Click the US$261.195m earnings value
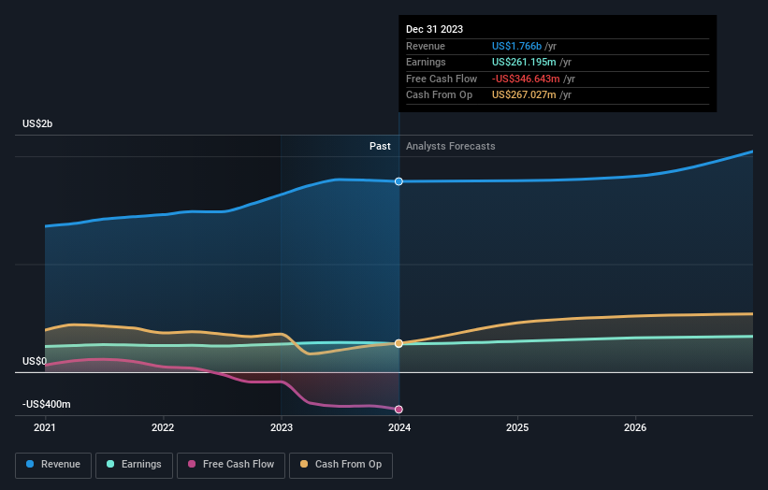This screenshot has height=490, width=768. pos(524,62)
